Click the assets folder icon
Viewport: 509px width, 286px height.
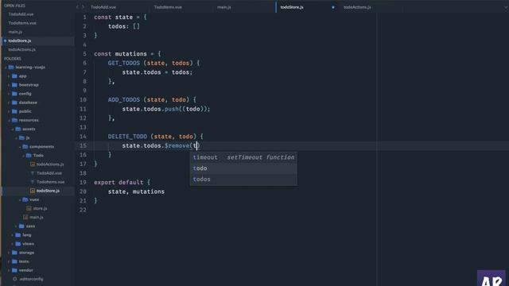(18, 129)
